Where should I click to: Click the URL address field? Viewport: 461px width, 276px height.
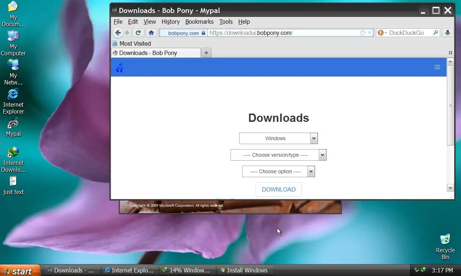[x=283, y=33]
